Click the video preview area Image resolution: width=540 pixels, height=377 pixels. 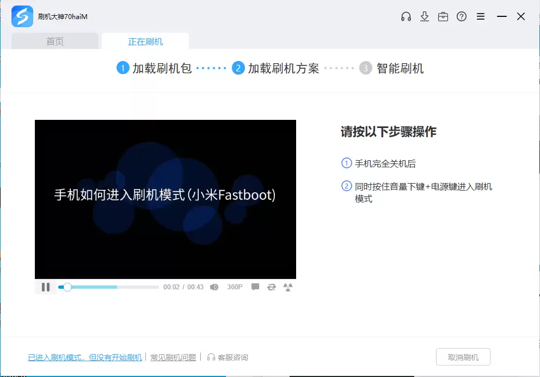165,199
